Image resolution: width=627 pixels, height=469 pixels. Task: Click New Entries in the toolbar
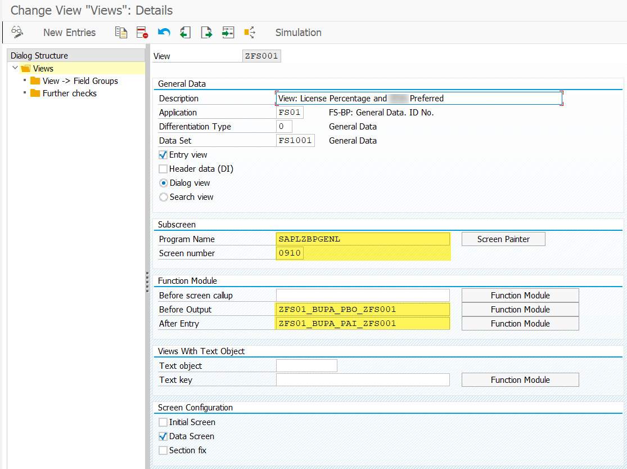point(69,32)
